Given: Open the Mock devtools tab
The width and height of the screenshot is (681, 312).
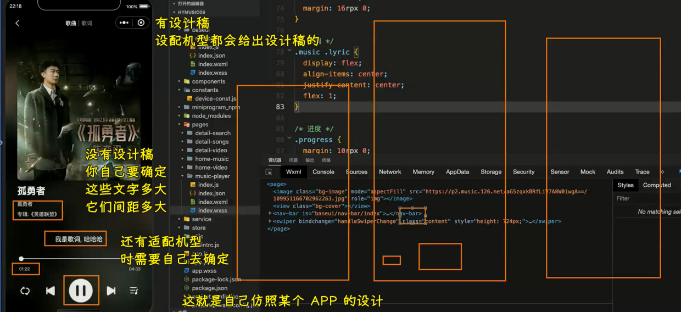Looking at the screenshot, I should [x=588, y=172].
